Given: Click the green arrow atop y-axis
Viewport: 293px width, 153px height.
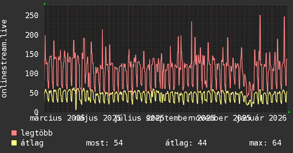Looking at the screenshot, I should tap(44, 4).
